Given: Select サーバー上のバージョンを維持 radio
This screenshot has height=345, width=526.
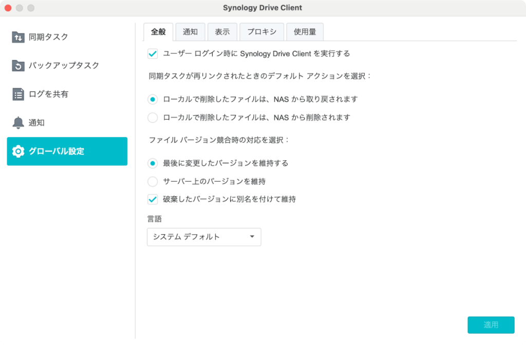Looking at the screenshot, I should pyautogui.click(x=153, y=181).
